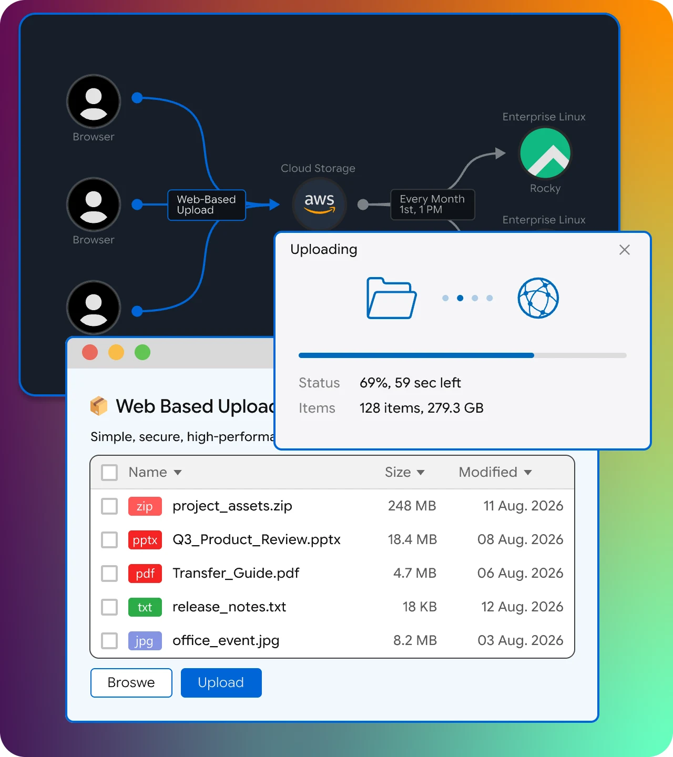Expand the Size column dropdown arrow
Screen dimensions: 673x757
tap(421, 473)
